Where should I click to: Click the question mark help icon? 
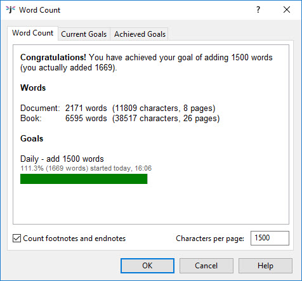pyautogui.click(x=258, y=10)
